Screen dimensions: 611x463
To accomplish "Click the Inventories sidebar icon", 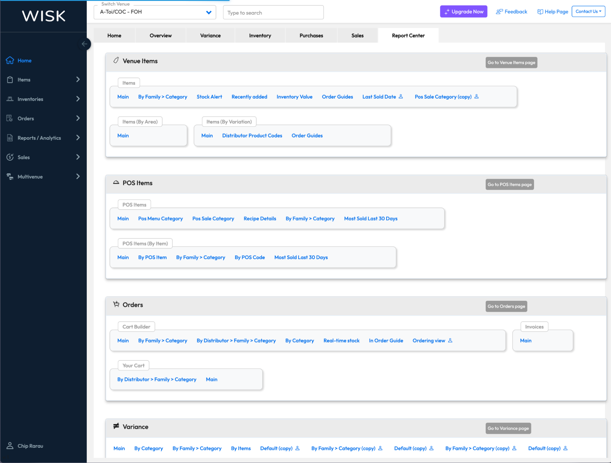I will click(x=10, y=99).
